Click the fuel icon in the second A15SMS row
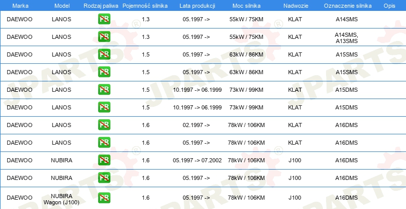The image size is (406, 209). click(x=104, y=72)
